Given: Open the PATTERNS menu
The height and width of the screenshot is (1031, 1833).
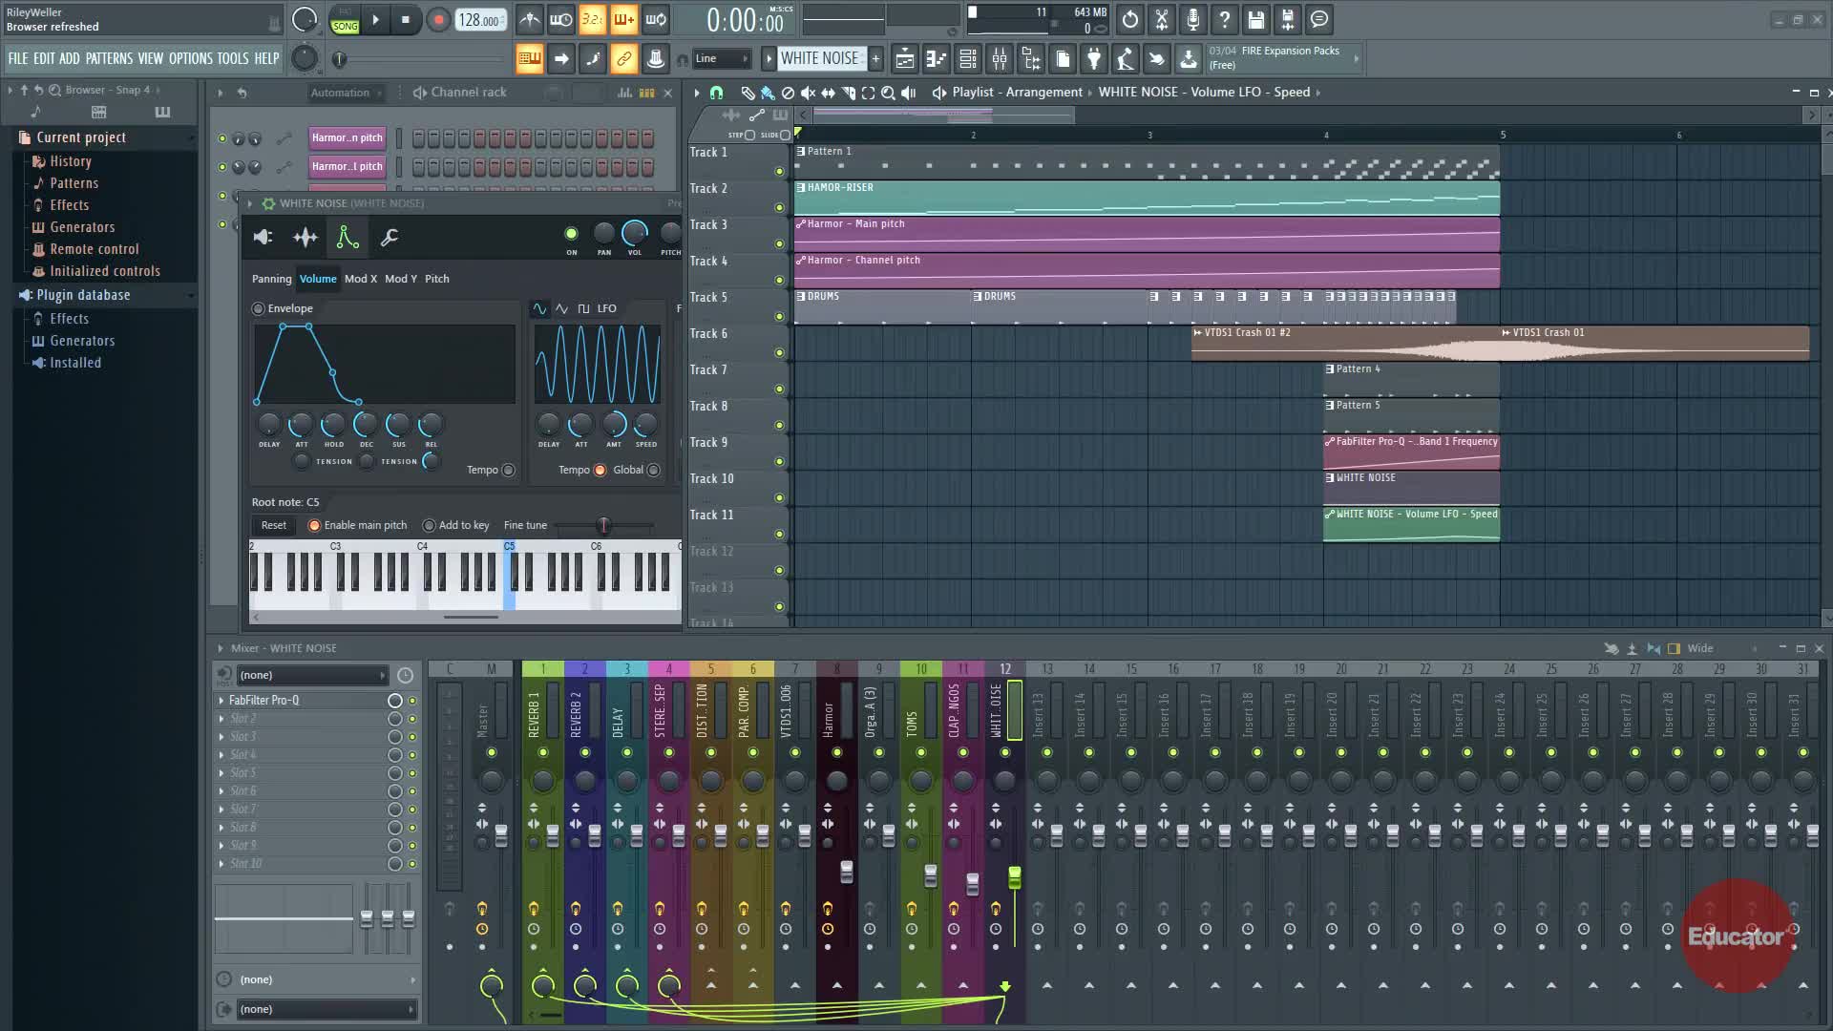Looking at the screenshot, I should [109, 59].
